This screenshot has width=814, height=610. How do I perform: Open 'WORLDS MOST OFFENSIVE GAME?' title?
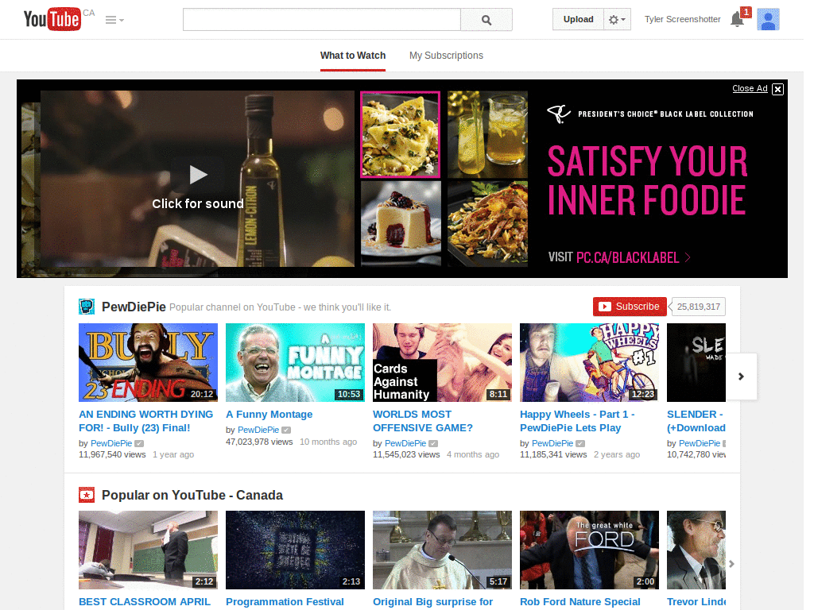423,421
